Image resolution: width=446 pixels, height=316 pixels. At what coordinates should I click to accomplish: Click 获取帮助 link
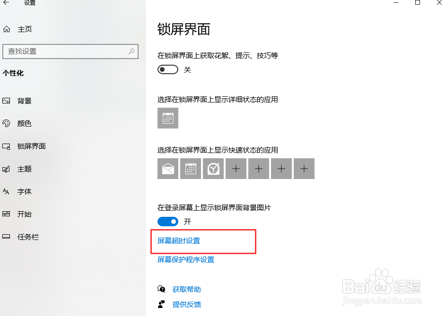click(x=187, y=289)
